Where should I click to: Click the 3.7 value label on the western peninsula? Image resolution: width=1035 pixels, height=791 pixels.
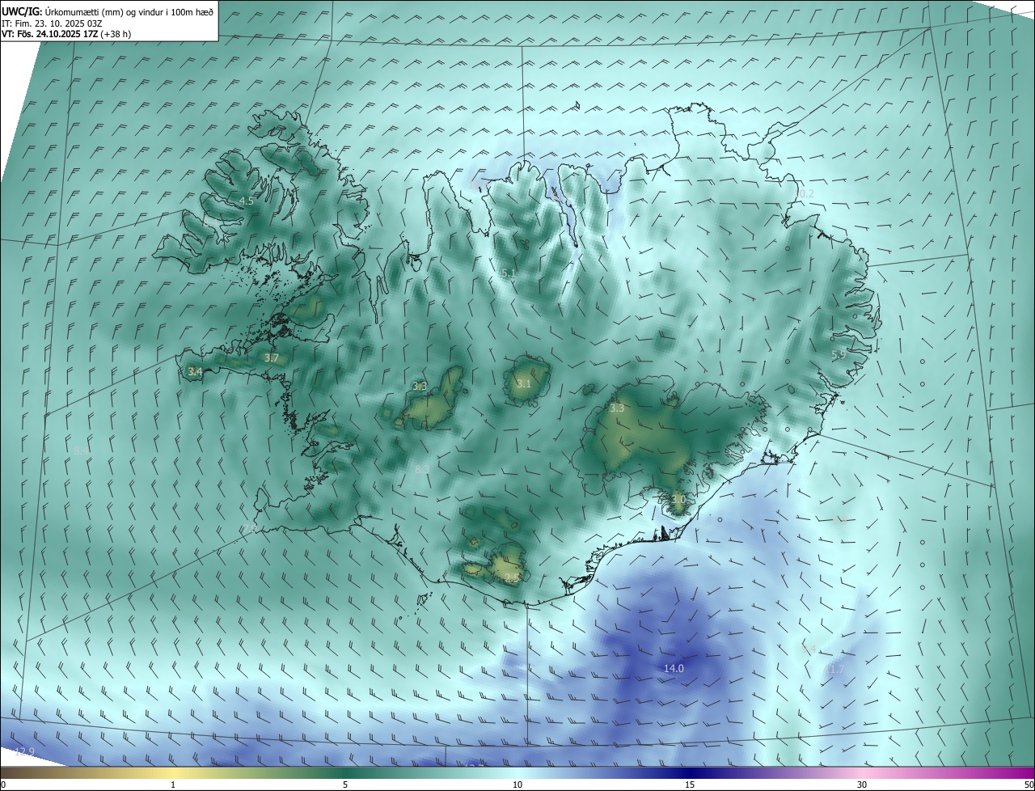click(x=271, y=357)
